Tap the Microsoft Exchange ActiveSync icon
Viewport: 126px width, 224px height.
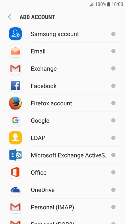pos(16,155)
